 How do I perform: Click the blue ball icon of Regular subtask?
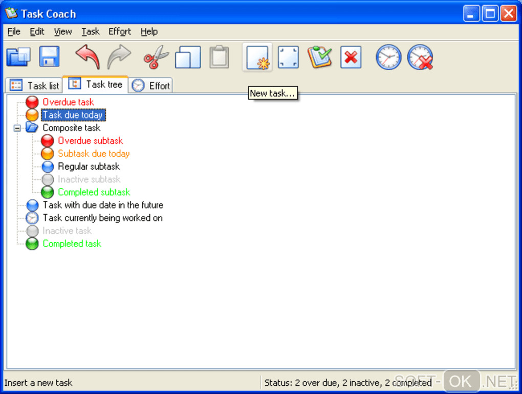pos(48,167)
